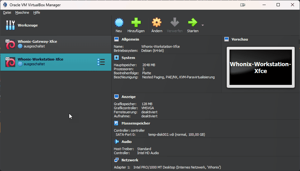Click the Whonix-Gateway-Xfce Debian icon
Screen dimensions: 300x171
pyautogui.click(x=10, y=44)
